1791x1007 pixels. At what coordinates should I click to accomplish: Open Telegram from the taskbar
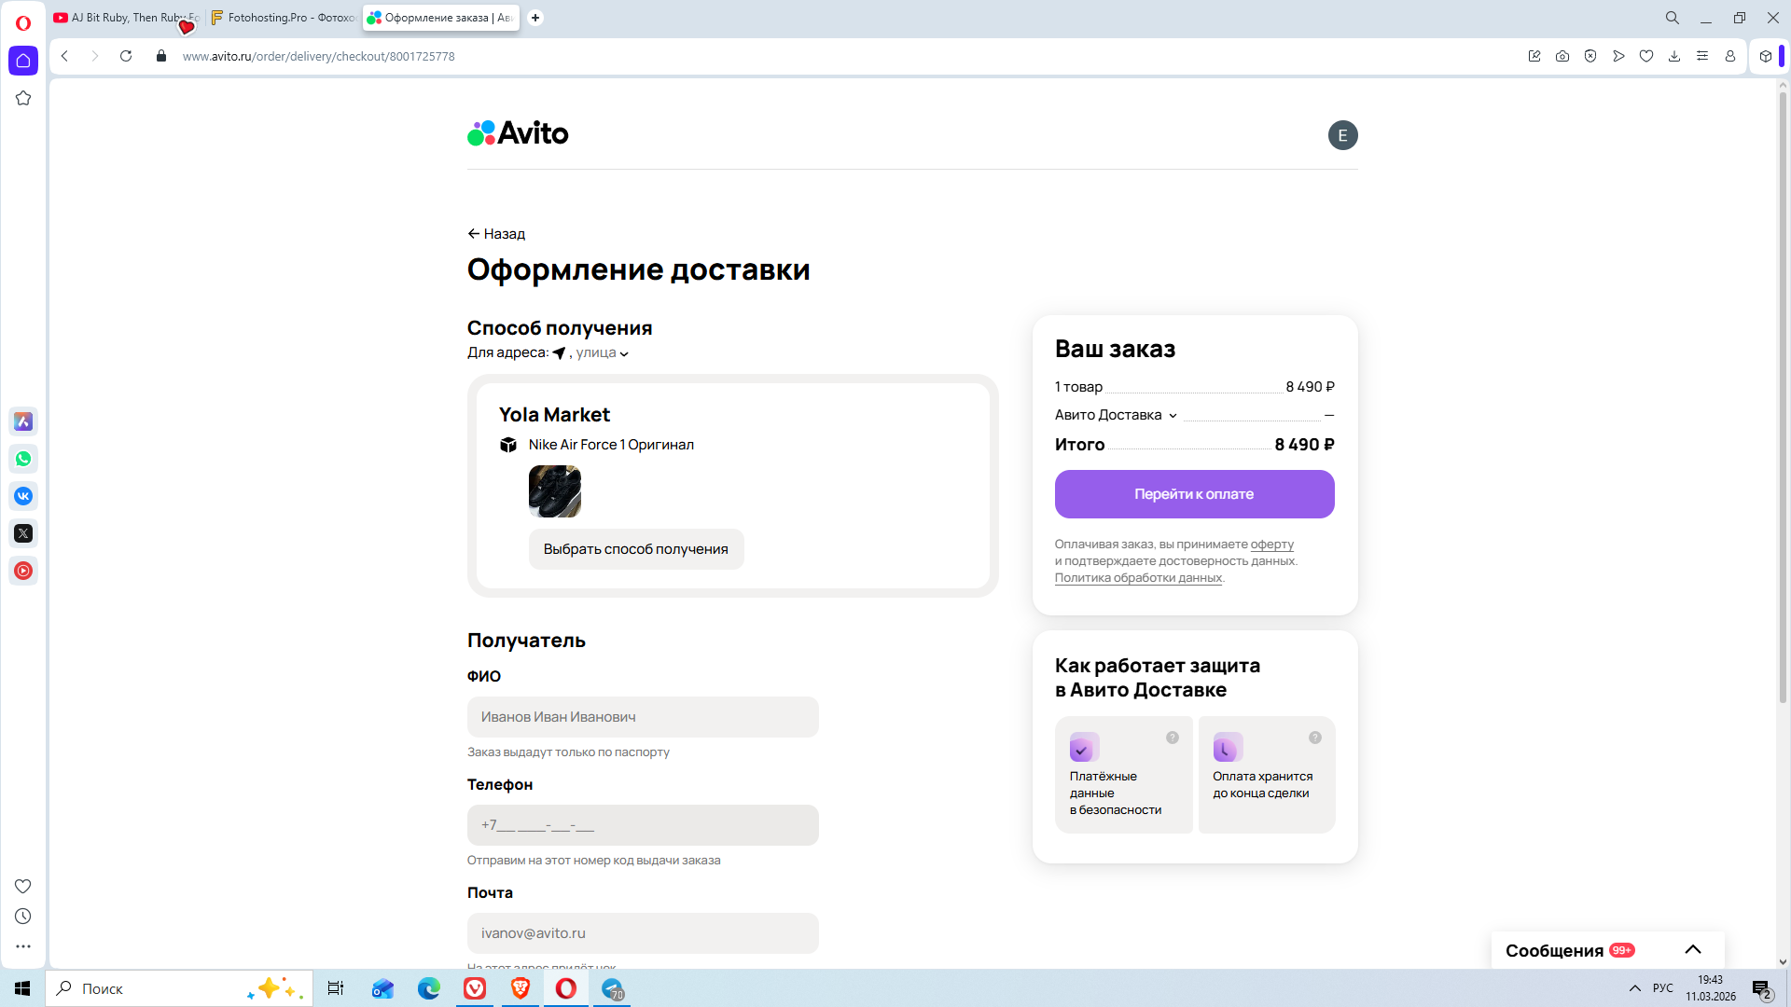[613, 988]
